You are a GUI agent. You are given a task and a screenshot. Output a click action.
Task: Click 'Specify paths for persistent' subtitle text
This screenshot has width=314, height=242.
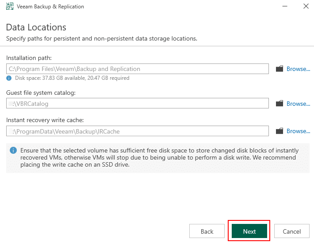tap(102, 38)
